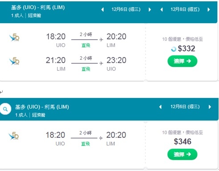
Task: Click top route title 基多 (UIO) - 利馬 (LIM)
Action: click(38, 8)
